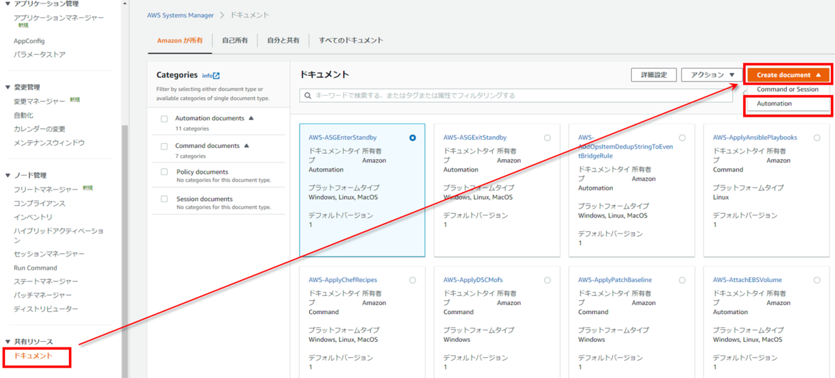Open インベントリ in sidebar
Viewport: 835px width, 378px height.
[33, 217]
